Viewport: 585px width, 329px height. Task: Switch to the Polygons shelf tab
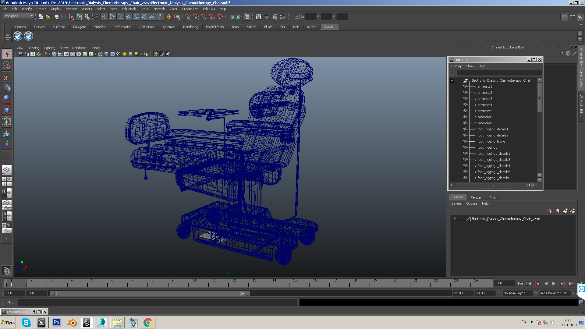tap(80, 27)
